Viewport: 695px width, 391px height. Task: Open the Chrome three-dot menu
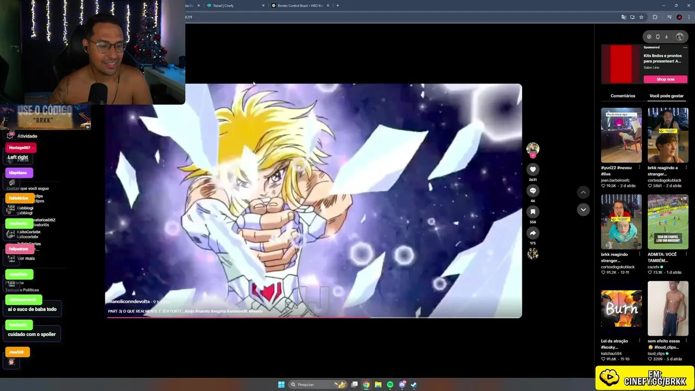[x=688, y=17]
